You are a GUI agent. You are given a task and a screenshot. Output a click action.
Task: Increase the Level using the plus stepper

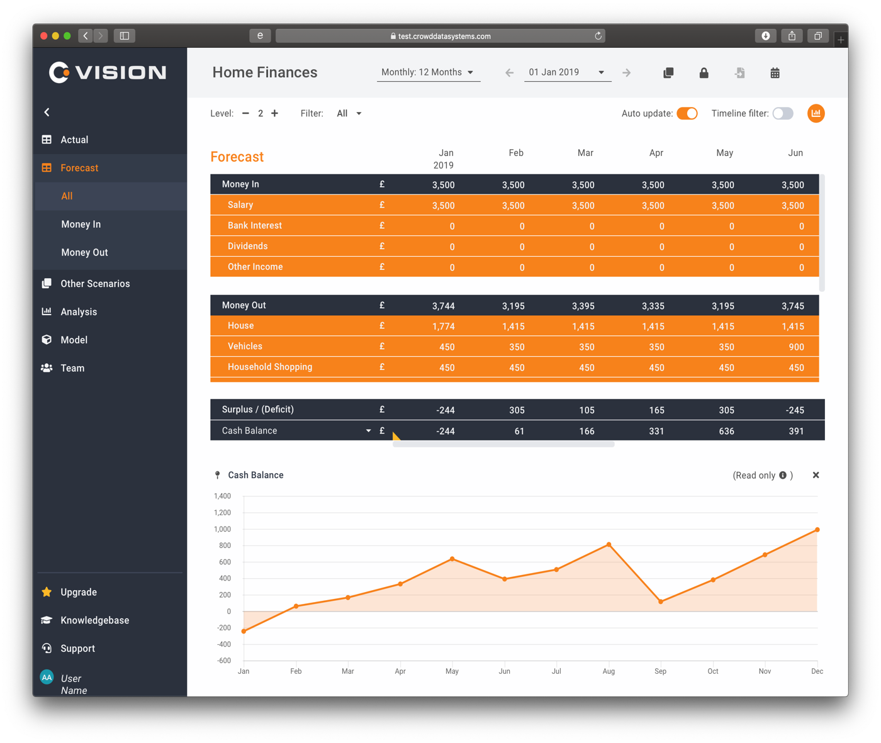[274, 113]
